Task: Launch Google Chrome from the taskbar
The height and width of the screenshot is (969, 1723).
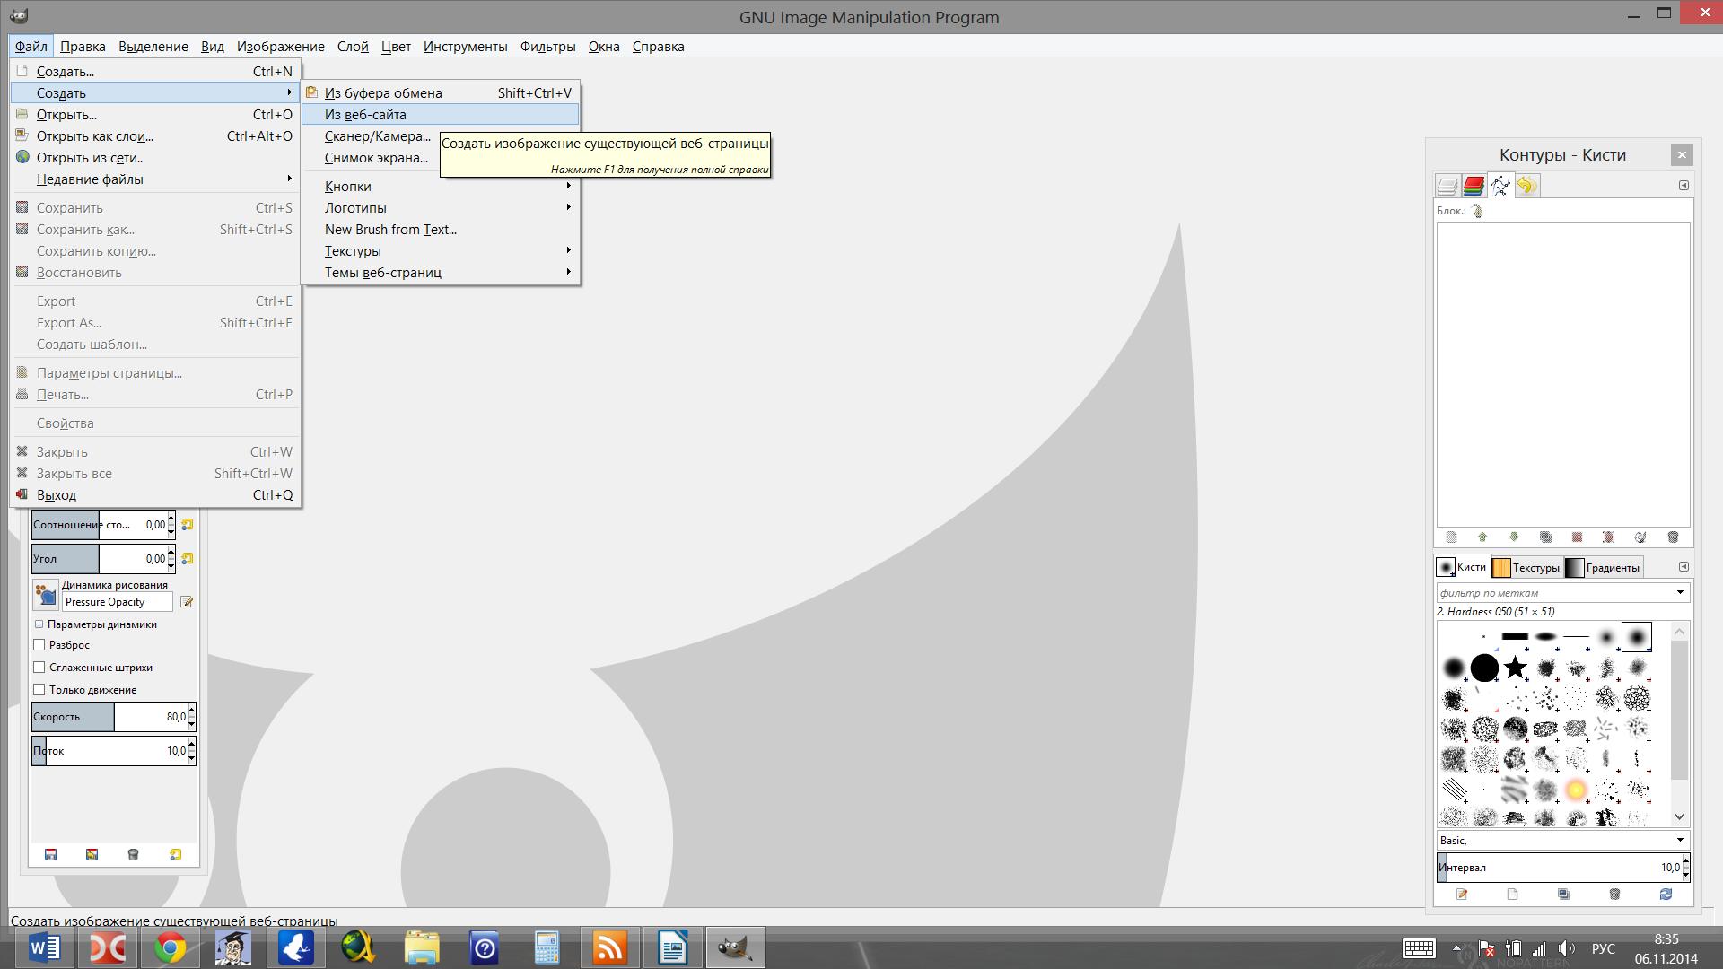Action: [x=171, y=947]
